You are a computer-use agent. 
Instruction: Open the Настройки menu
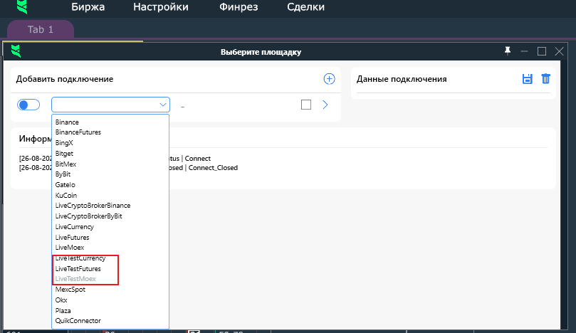tap(161, 7)
